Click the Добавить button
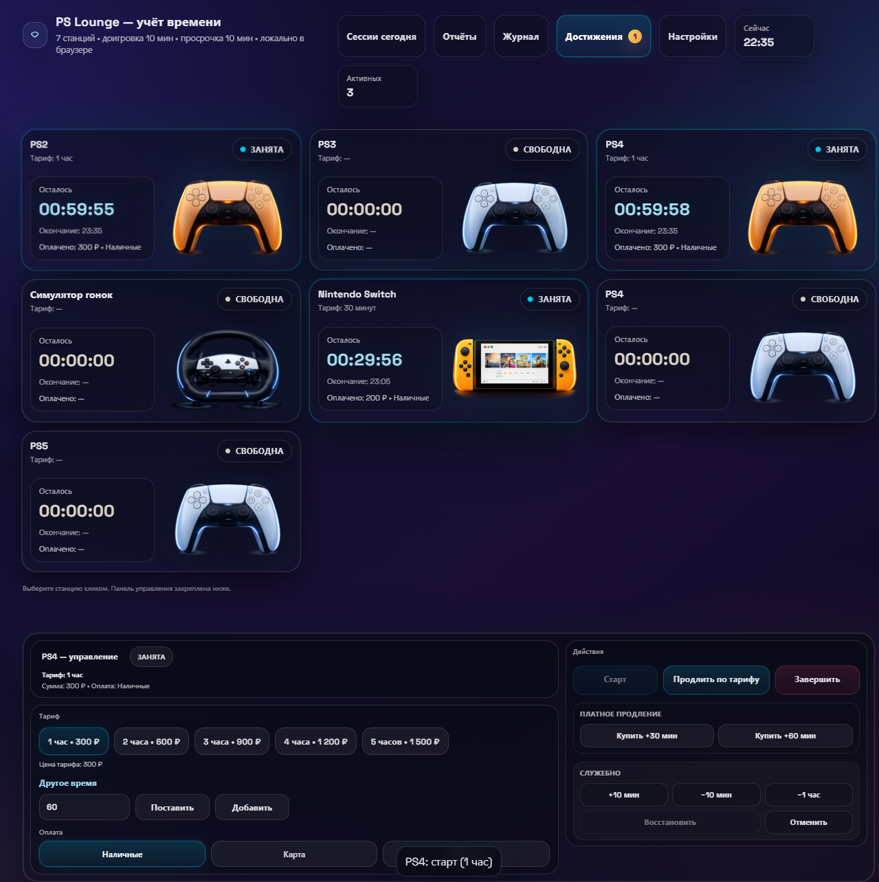Image resolution: width=879 pixels, height=882 pixels. 252,807
